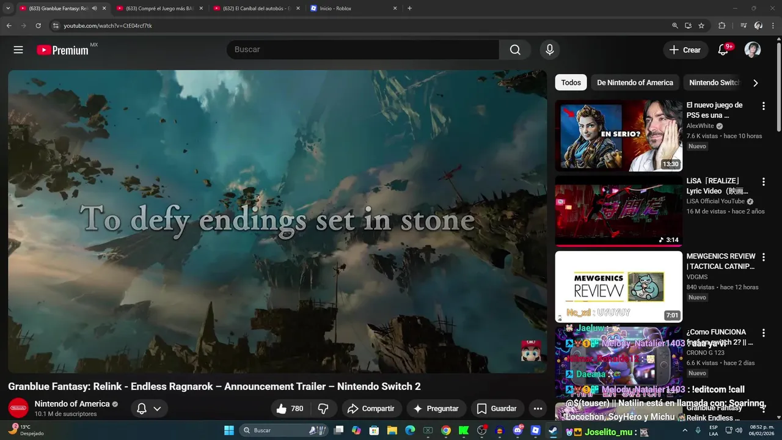Open options for ¿Como FUNCIONA video
782x440 pixels.
tap(763, 333)
